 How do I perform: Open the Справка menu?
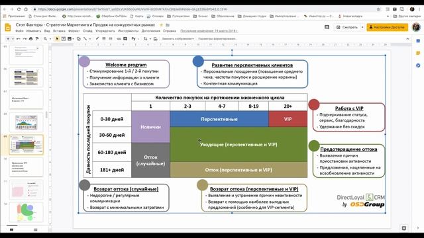coord(170,31)
